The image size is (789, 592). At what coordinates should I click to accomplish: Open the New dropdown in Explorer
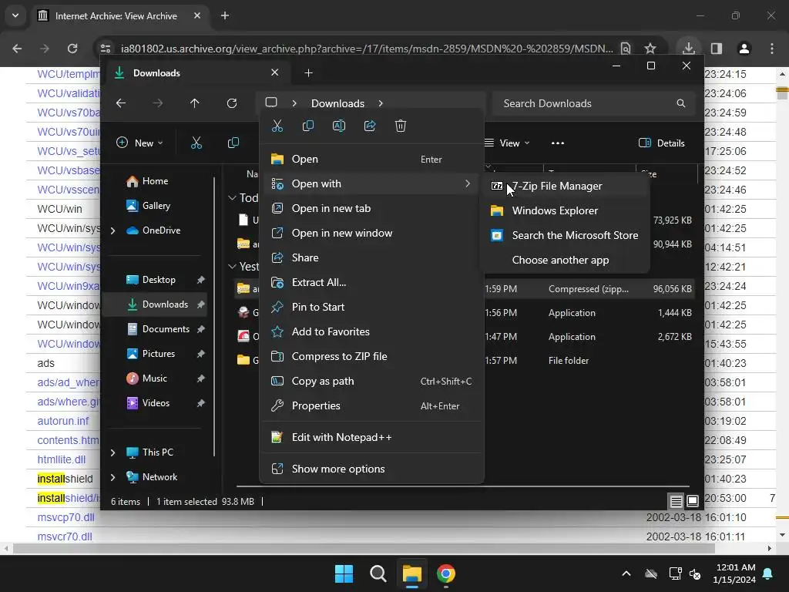pyautogui.click(x=139, y=143)
